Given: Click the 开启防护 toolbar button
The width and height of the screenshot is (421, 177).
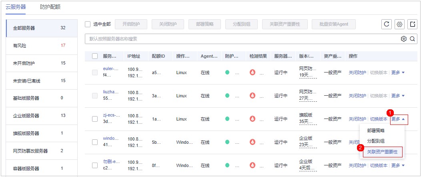Looking at the screenshot, I should coord(131,24).
